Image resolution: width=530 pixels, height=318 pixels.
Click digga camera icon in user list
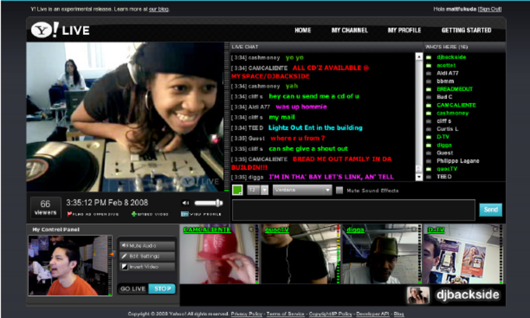(428, 145)
